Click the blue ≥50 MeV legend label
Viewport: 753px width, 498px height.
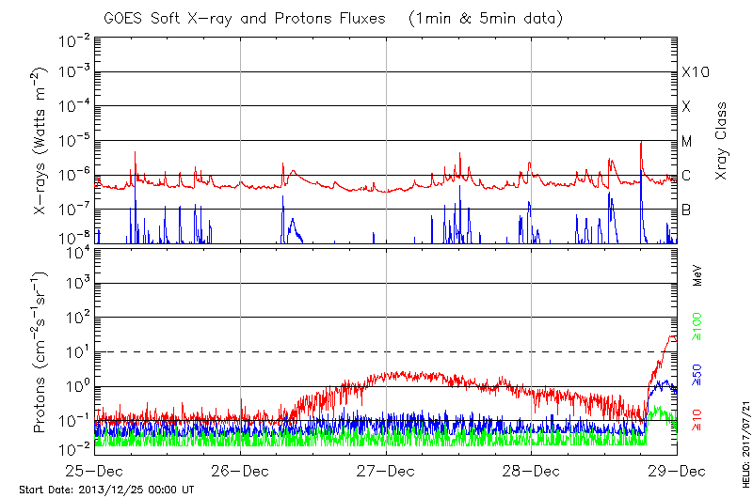click(x=698, y=373)
